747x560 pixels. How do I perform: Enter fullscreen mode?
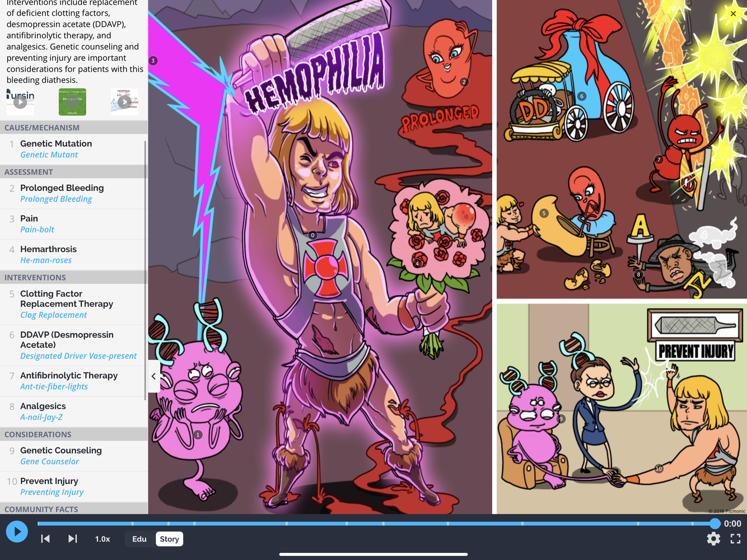tap(736, 539)
